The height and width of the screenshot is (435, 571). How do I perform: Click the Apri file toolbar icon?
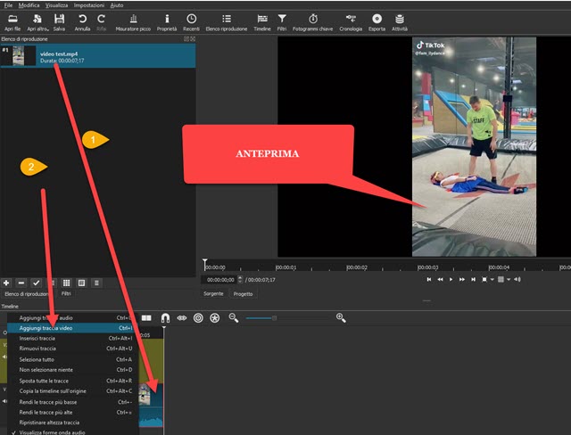(x=12, y=22)
